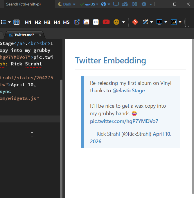Toggle distraction-free fullscreen arrows icon

click(134, 4)
